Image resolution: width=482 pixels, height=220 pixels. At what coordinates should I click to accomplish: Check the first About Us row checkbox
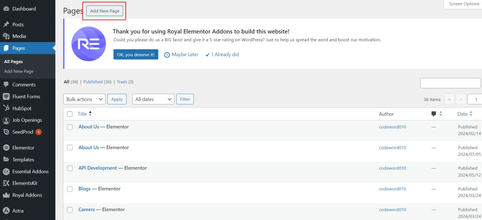pos(70,127)
